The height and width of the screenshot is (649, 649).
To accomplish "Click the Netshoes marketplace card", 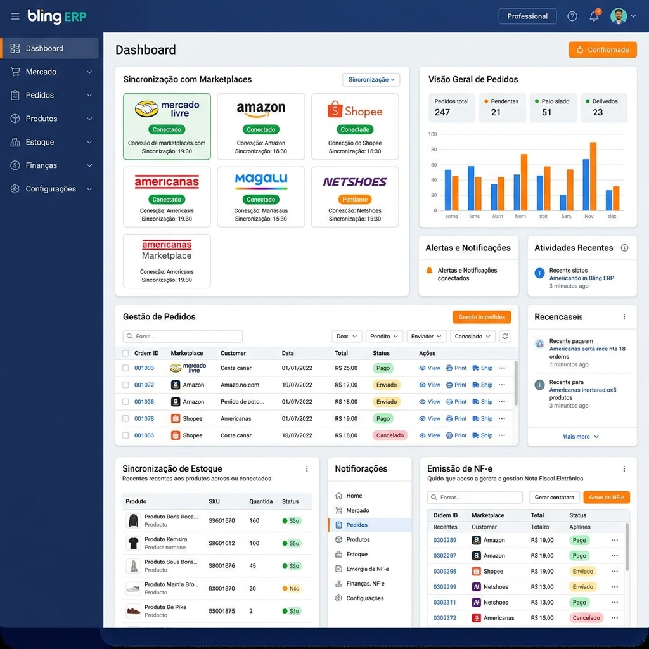I will [x=355, y=196].
